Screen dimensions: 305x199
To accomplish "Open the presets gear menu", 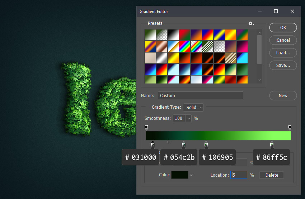I will click(251, 24).
